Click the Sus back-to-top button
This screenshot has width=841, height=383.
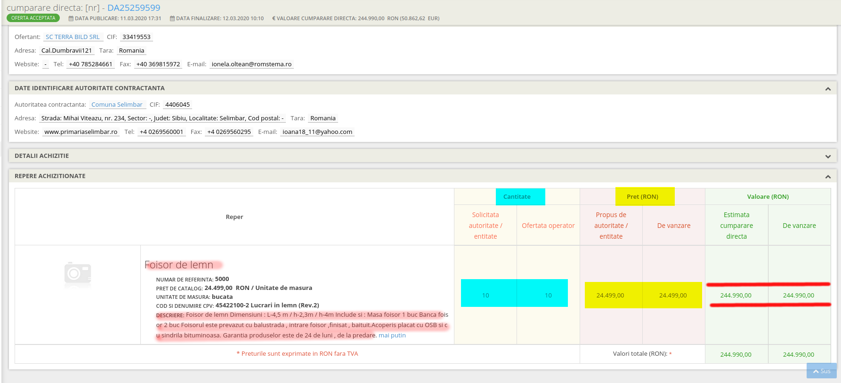[822, 371]
